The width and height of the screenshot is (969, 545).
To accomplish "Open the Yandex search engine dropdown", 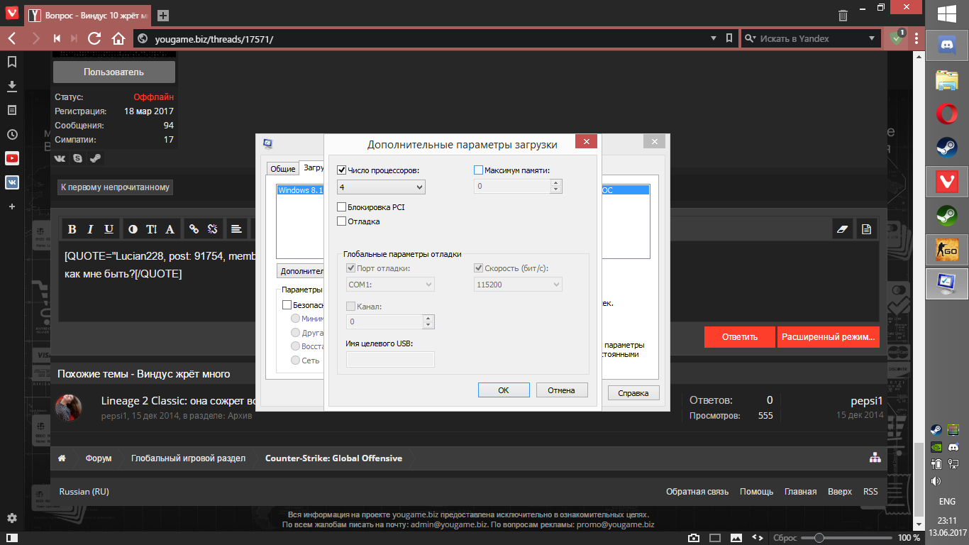I will click(872, 38).
